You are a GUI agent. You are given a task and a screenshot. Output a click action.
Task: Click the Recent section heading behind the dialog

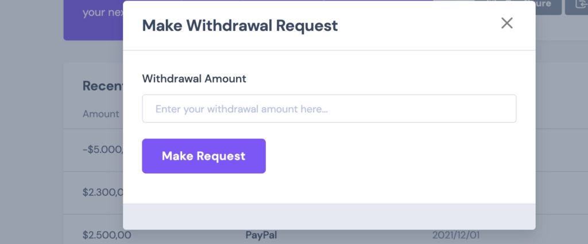point(103,86)
